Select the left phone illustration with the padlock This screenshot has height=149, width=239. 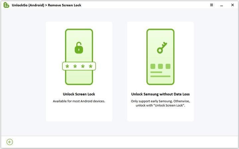79,57
